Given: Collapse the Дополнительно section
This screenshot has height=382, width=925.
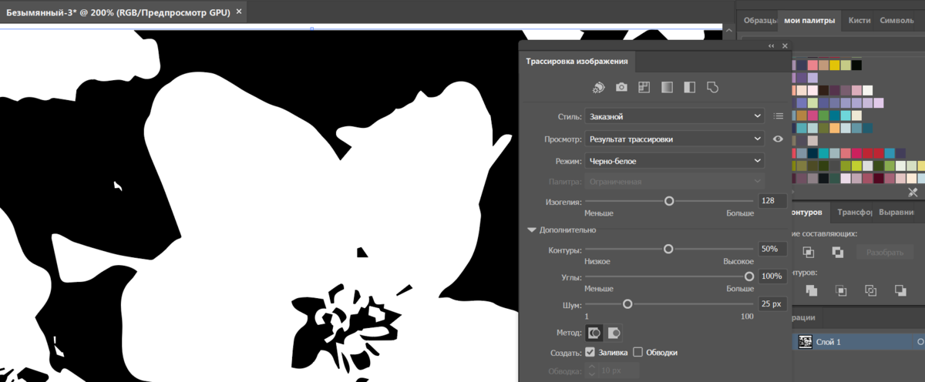Looking at the screenshot, I should [532, 230].
